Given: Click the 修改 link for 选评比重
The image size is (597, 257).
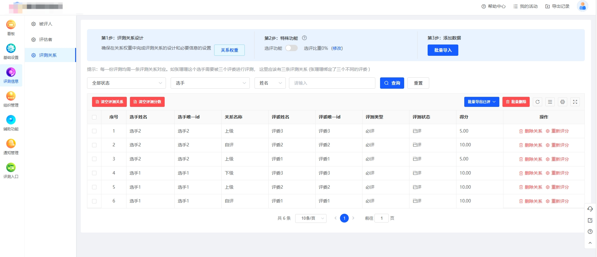Looking at the screenshot, I should (x=337, y=48).
